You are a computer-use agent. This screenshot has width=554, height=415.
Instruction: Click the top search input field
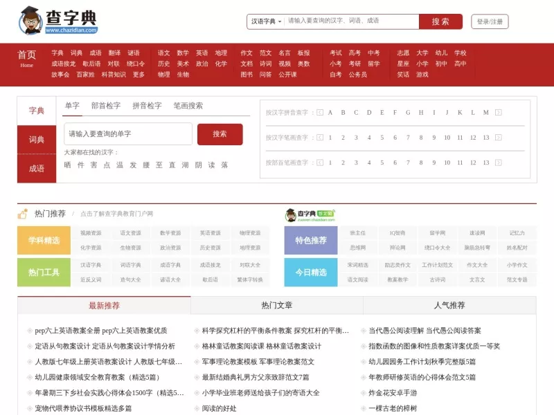[352, 21]
